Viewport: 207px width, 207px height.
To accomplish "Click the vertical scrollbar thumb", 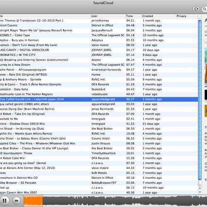I will click(x=200, y=100).
